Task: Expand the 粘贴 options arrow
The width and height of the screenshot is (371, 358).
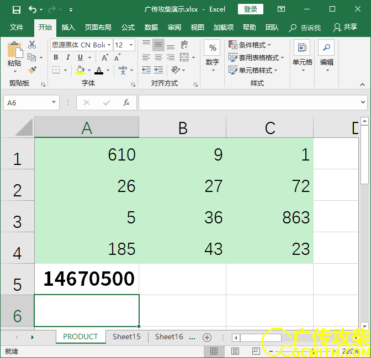Action: click(15, 71)
